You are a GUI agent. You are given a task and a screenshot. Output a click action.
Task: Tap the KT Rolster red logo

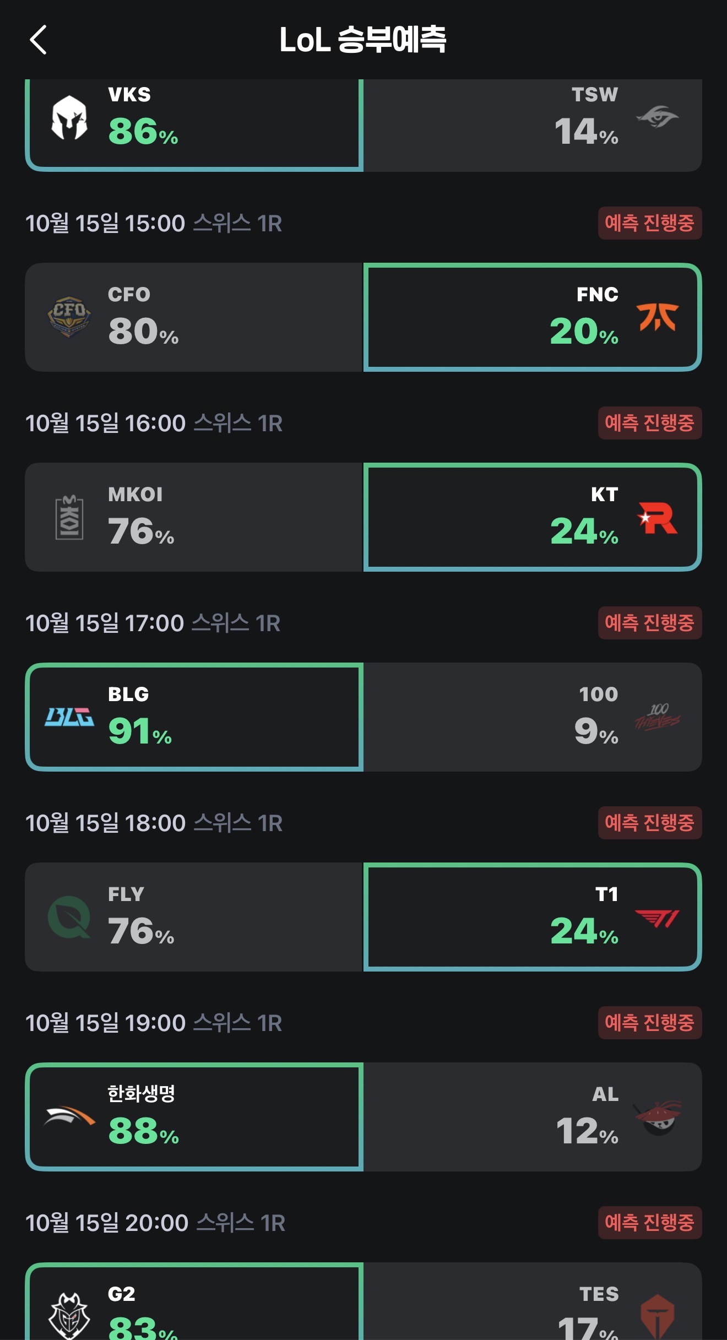click(x=657, y=518)
